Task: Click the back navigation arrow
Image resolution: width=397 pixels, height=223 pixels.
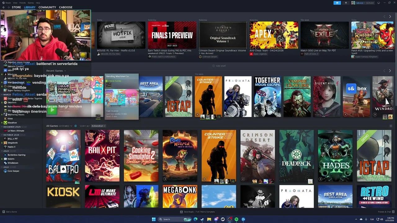Action: [4, 7]
